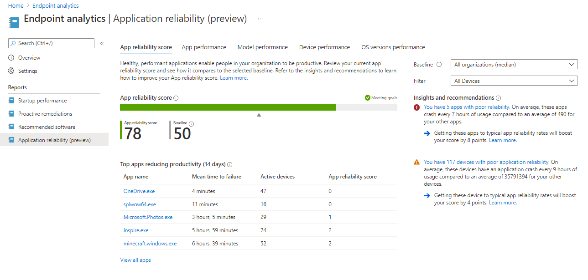Screen dimensions: 588x280
Task: Click the info icon beside App reliability score heading
Action: [x=176, y=98]
